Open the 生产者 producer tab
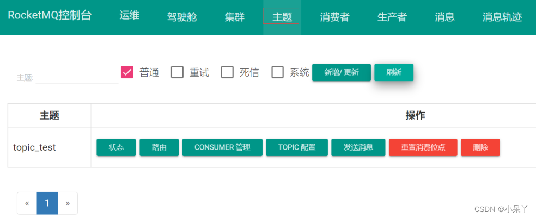The image size is (536, 218). tap(392, 17)
